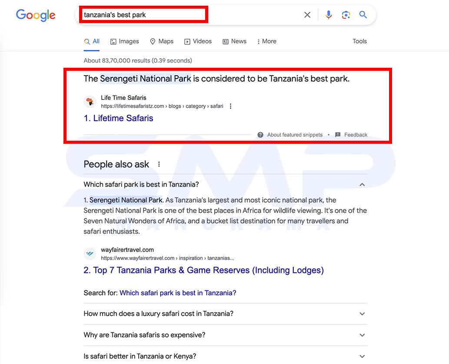449x364 pixels.
Task: Open the Lifetime Safaris result link
Action: 118,118
